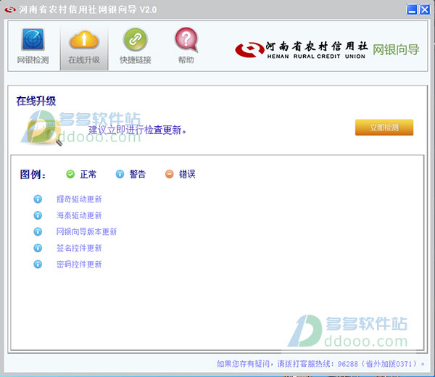This screenshot has width=435, height=377.
Task: Open the 快捷链接 green link icon
Action: tap(135, 39)
